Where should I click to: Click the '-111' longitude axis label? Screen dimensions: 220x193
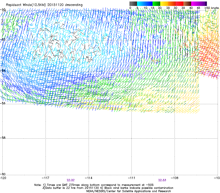pyautogui.click(x=131, y=178)
